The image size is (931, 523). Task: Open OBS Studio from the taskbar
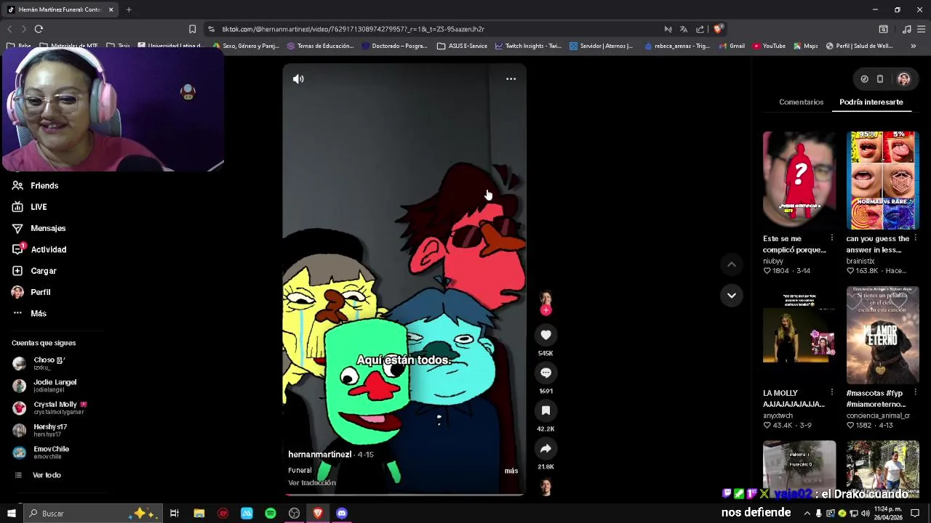[294, 514]
